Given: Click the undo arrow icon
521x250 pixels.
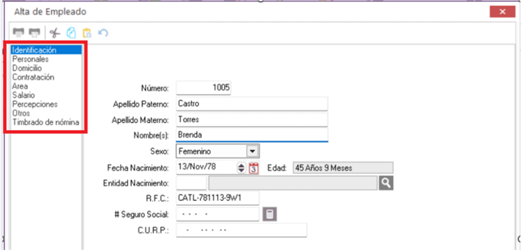Looking at the screenshot, I should 103,33.
